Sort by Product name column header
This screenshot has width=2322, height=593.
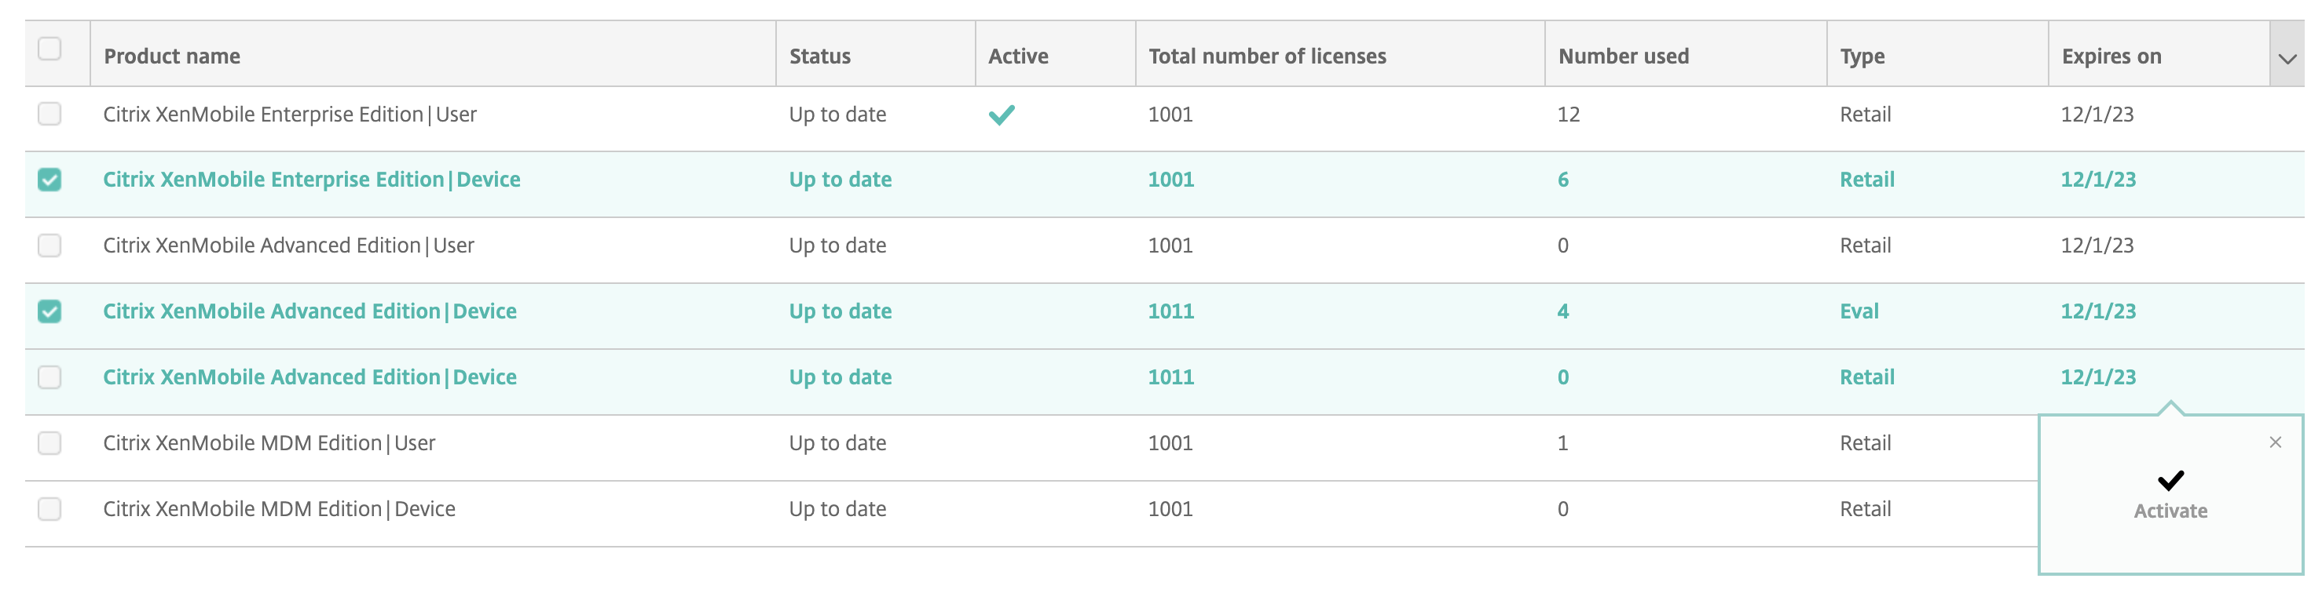coord(172,56)
